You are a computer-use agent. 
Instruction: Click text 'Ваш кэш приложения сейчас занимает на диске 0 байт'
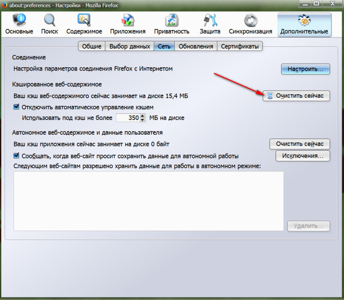click(91, 144)
